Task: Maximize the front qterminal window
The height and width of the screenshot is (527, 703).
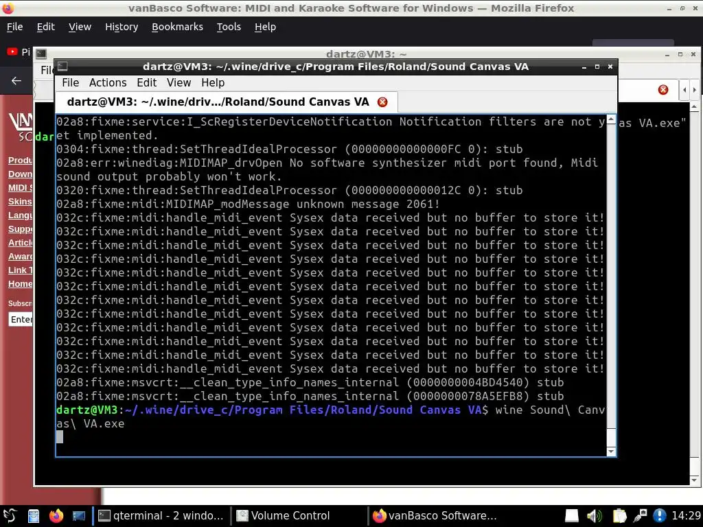Action: 597,67
